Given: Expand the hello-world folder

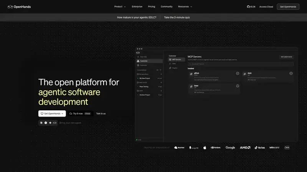Looking at the screenshot, I should point(143,83).
